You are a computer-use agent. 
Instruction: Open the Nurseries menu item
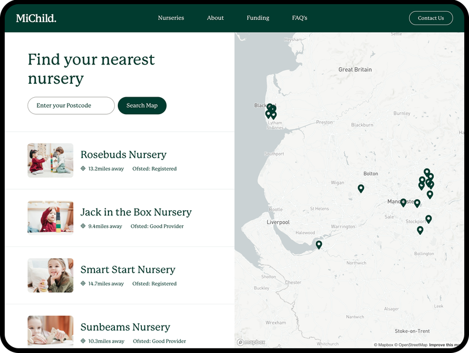click(171, 18)
